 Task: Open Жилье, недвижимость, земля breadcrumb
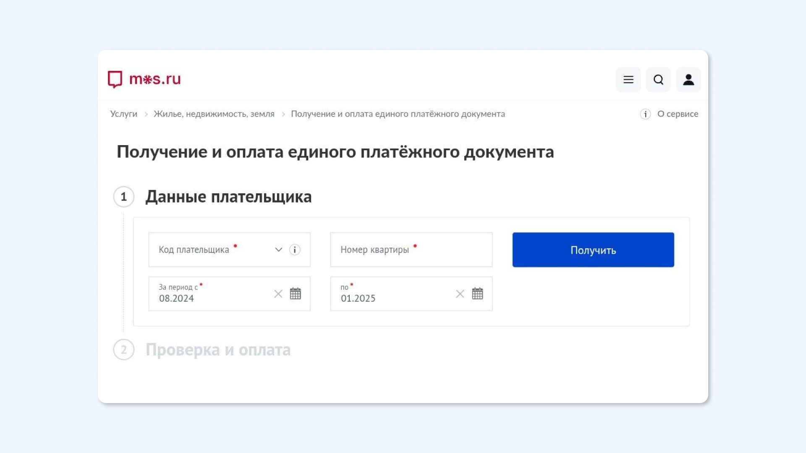[214, 114]
